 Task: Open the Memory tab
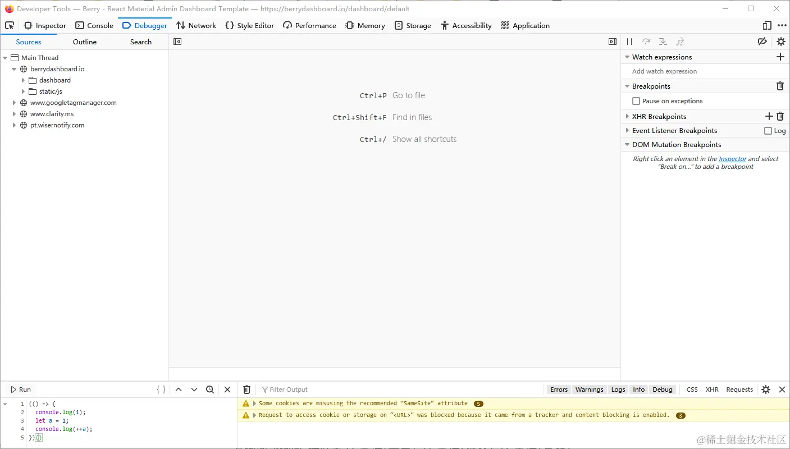(365, 26)
